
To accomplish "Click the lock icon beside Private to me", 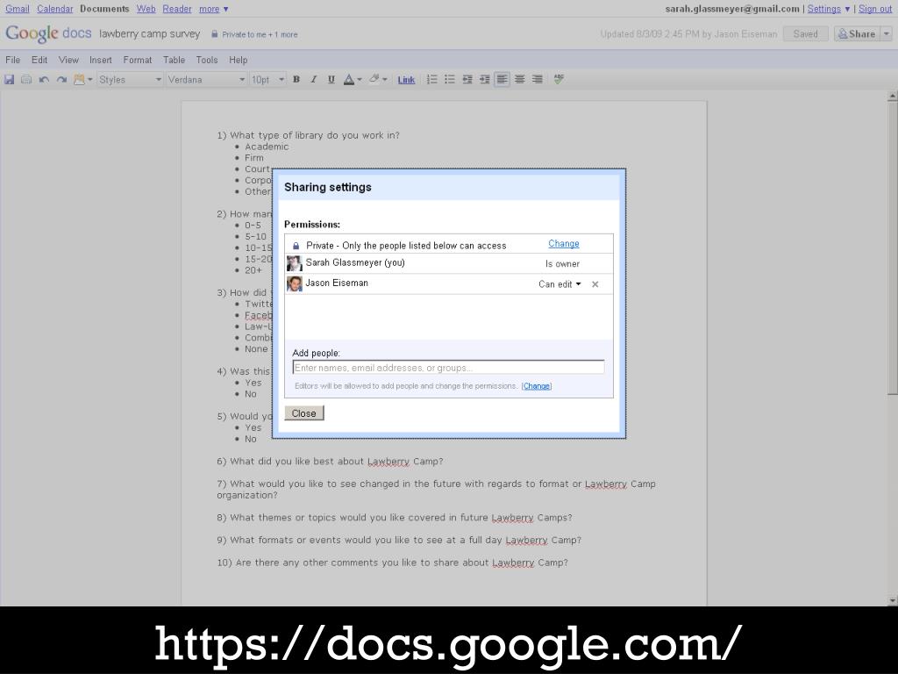I will click(x=215, y=34).
